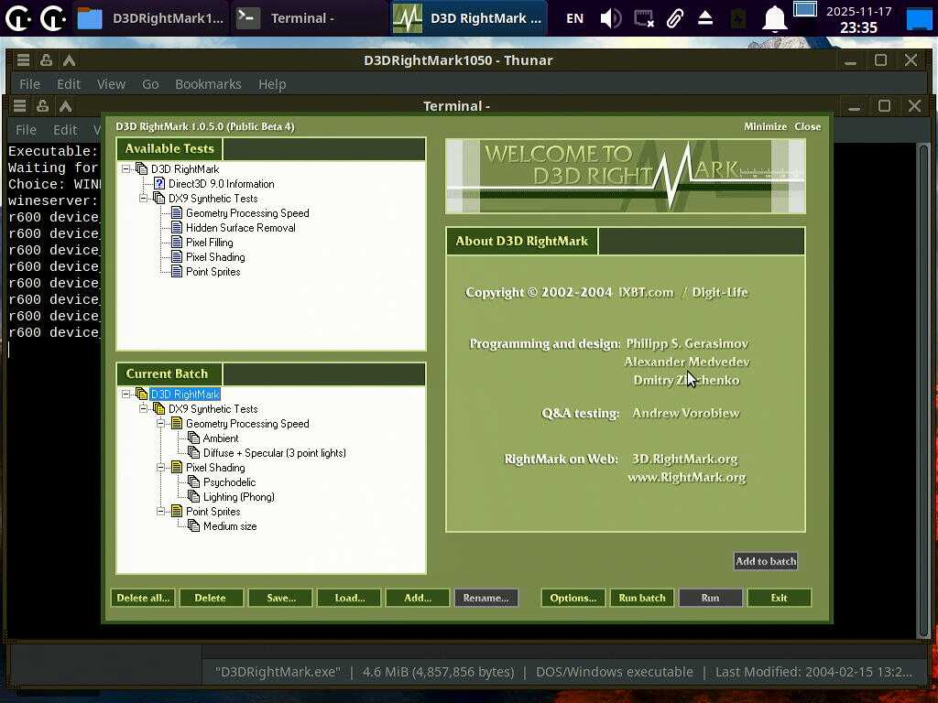
Task: Click the Run batch button
Action: click(642, 598)
